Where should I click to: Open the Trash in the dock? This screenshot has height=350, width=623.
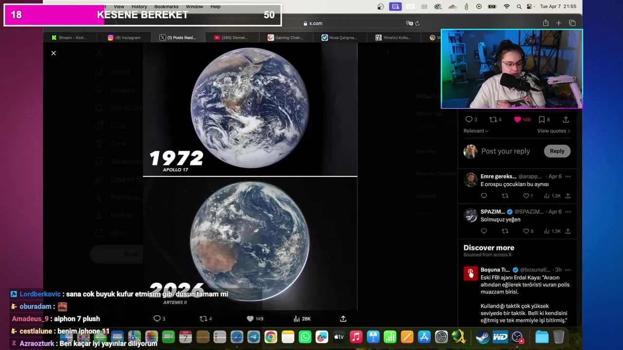(x=559, y=337)
